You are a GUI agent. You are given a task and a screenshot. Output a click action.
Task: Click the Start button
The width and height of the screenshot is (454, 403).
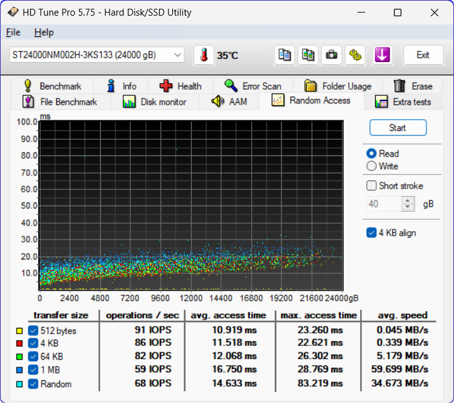pyautogui.click(x=398, y=128)
